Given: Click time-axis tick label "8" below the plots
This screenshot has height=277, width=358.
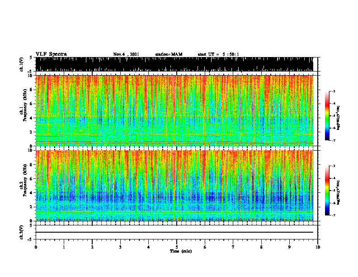Looking at the screenshot, I should click(x=261, y=247).
